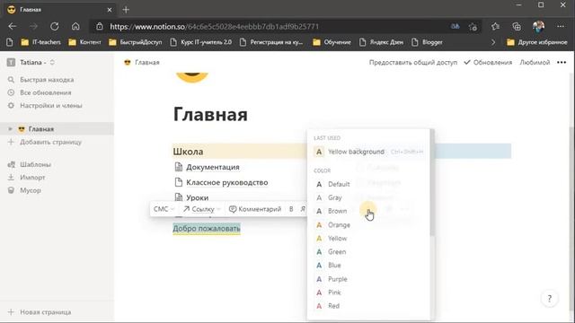Go back with the browser back arrow
575x323 pixels.
pyautogui.click(x=12, y=26)
